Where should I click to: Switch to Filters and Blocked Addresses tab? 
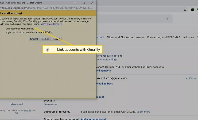click(125, 37)
